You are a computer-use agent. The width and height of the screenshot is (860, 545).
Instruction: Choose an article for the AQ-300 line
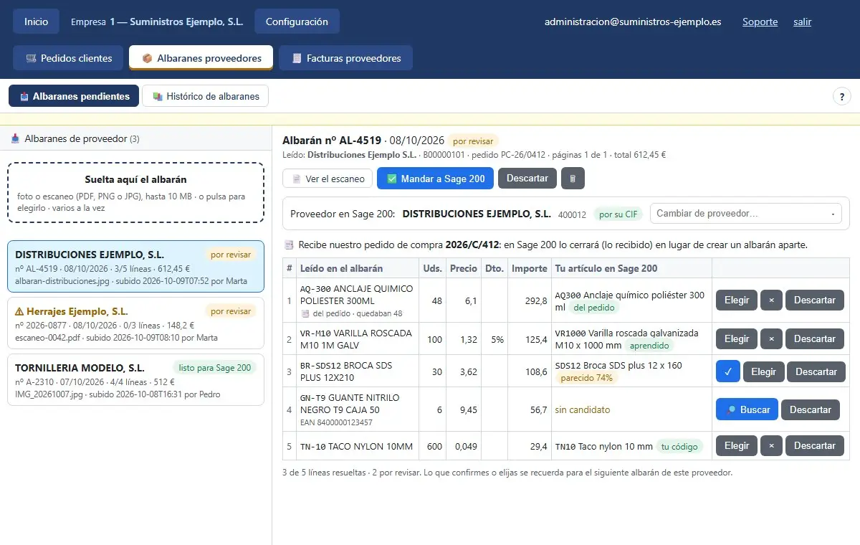(x=737, y=300)
